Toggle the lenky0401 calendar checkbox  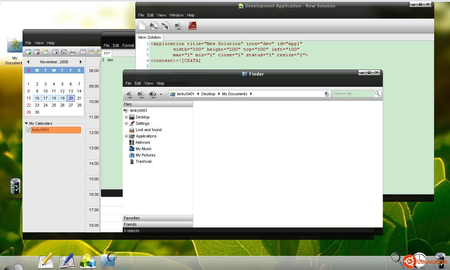(28, 130)
